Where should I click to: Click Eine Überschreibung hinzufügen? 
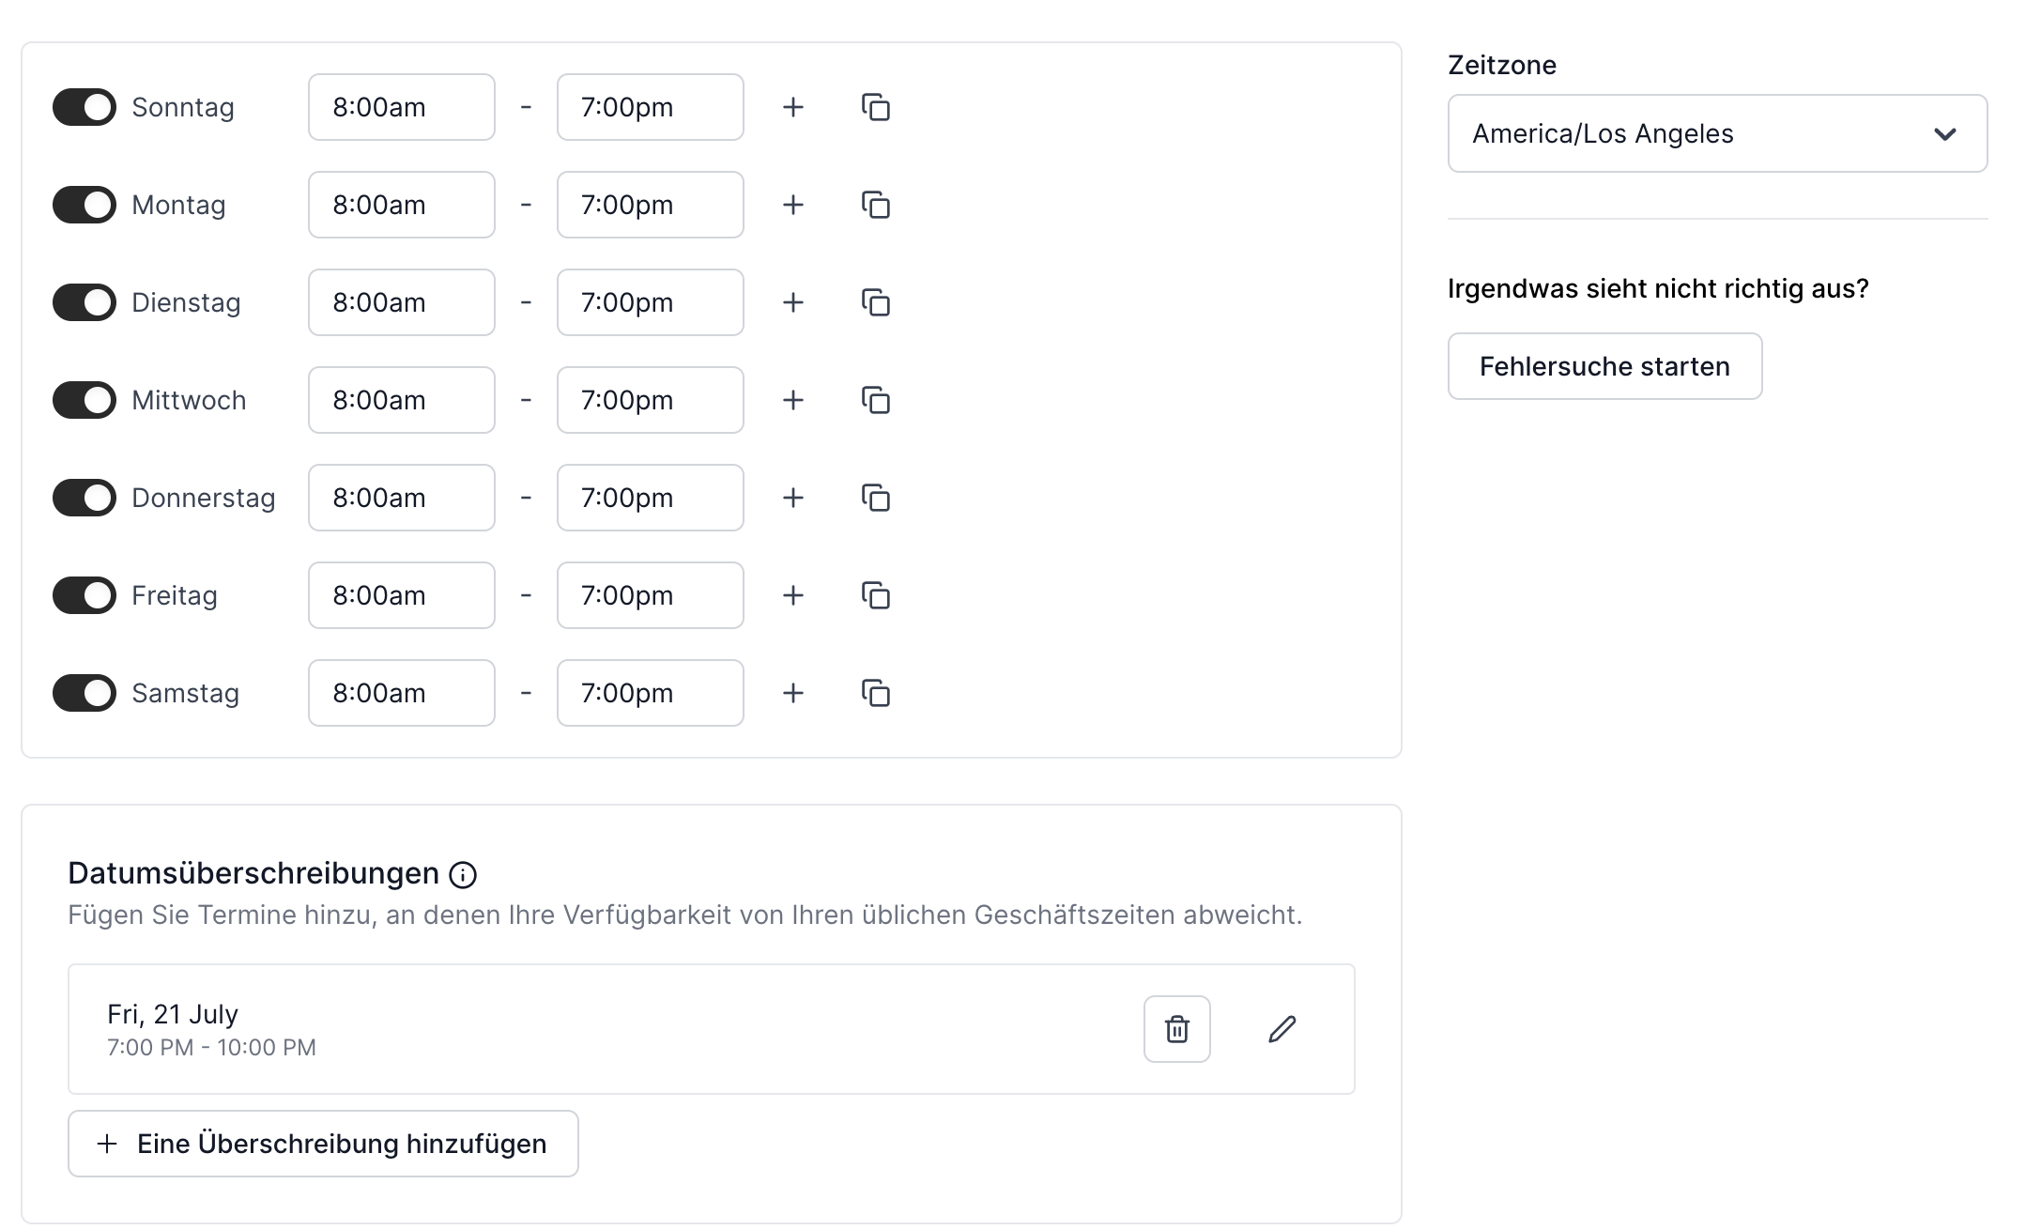[x=323, y=1144]
